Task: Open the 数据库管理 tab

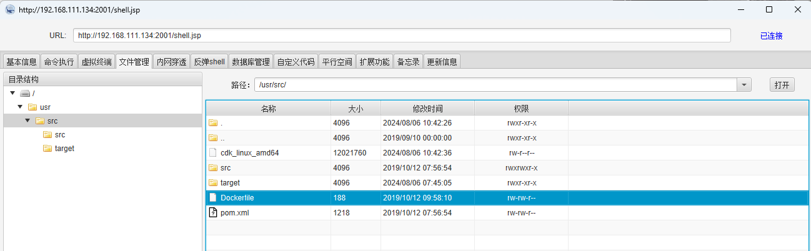Action: pos(251,62)
